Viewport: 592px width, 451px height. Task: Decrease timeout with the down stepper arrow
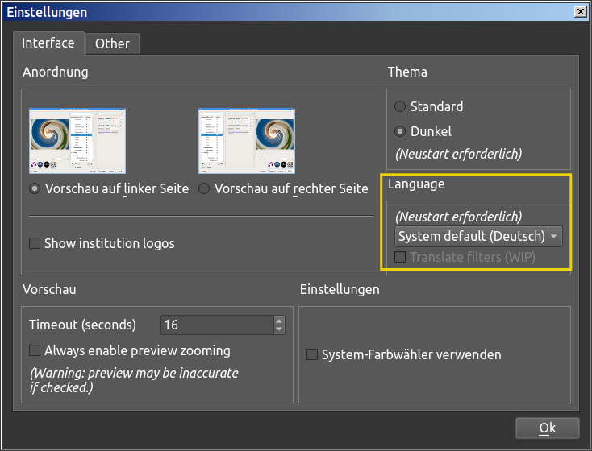(279, 329)
